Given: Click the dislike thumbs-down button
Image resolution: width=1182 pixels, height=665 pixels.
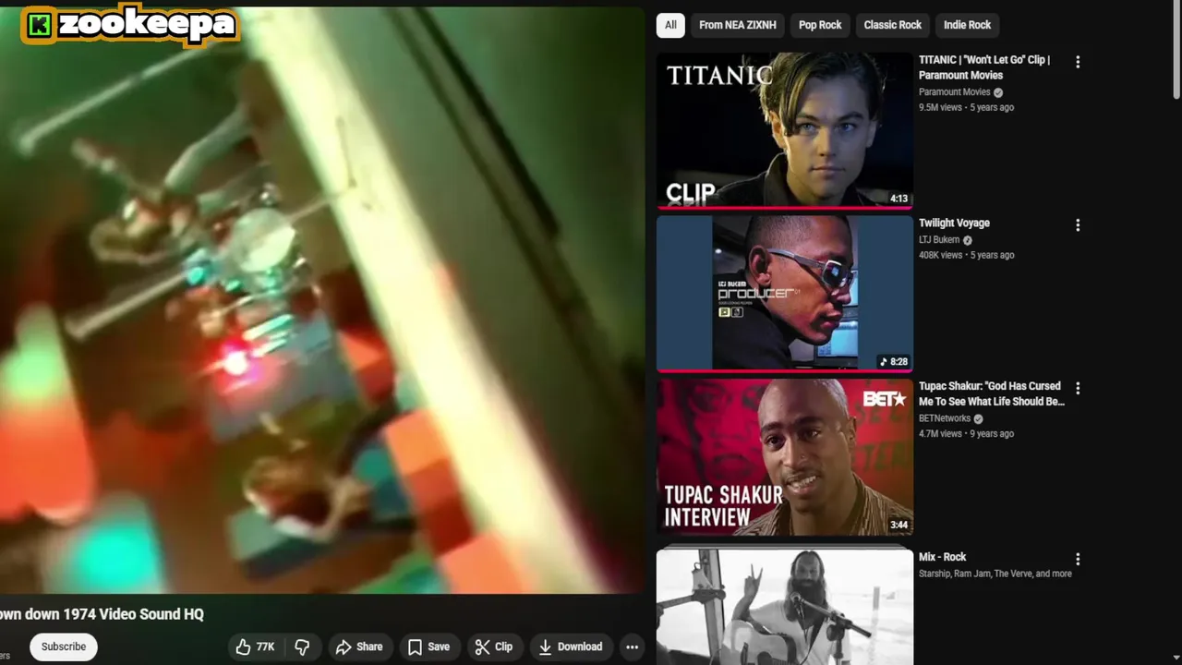Looking at the screenshot, I should coord(302,647).
